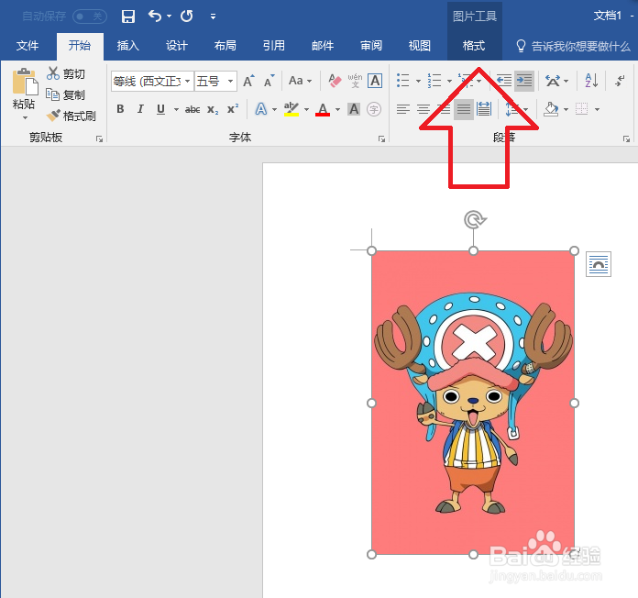638x598 pixels.
Task: Click the Phonetic Guide wén icon
Action: point(355,81)
